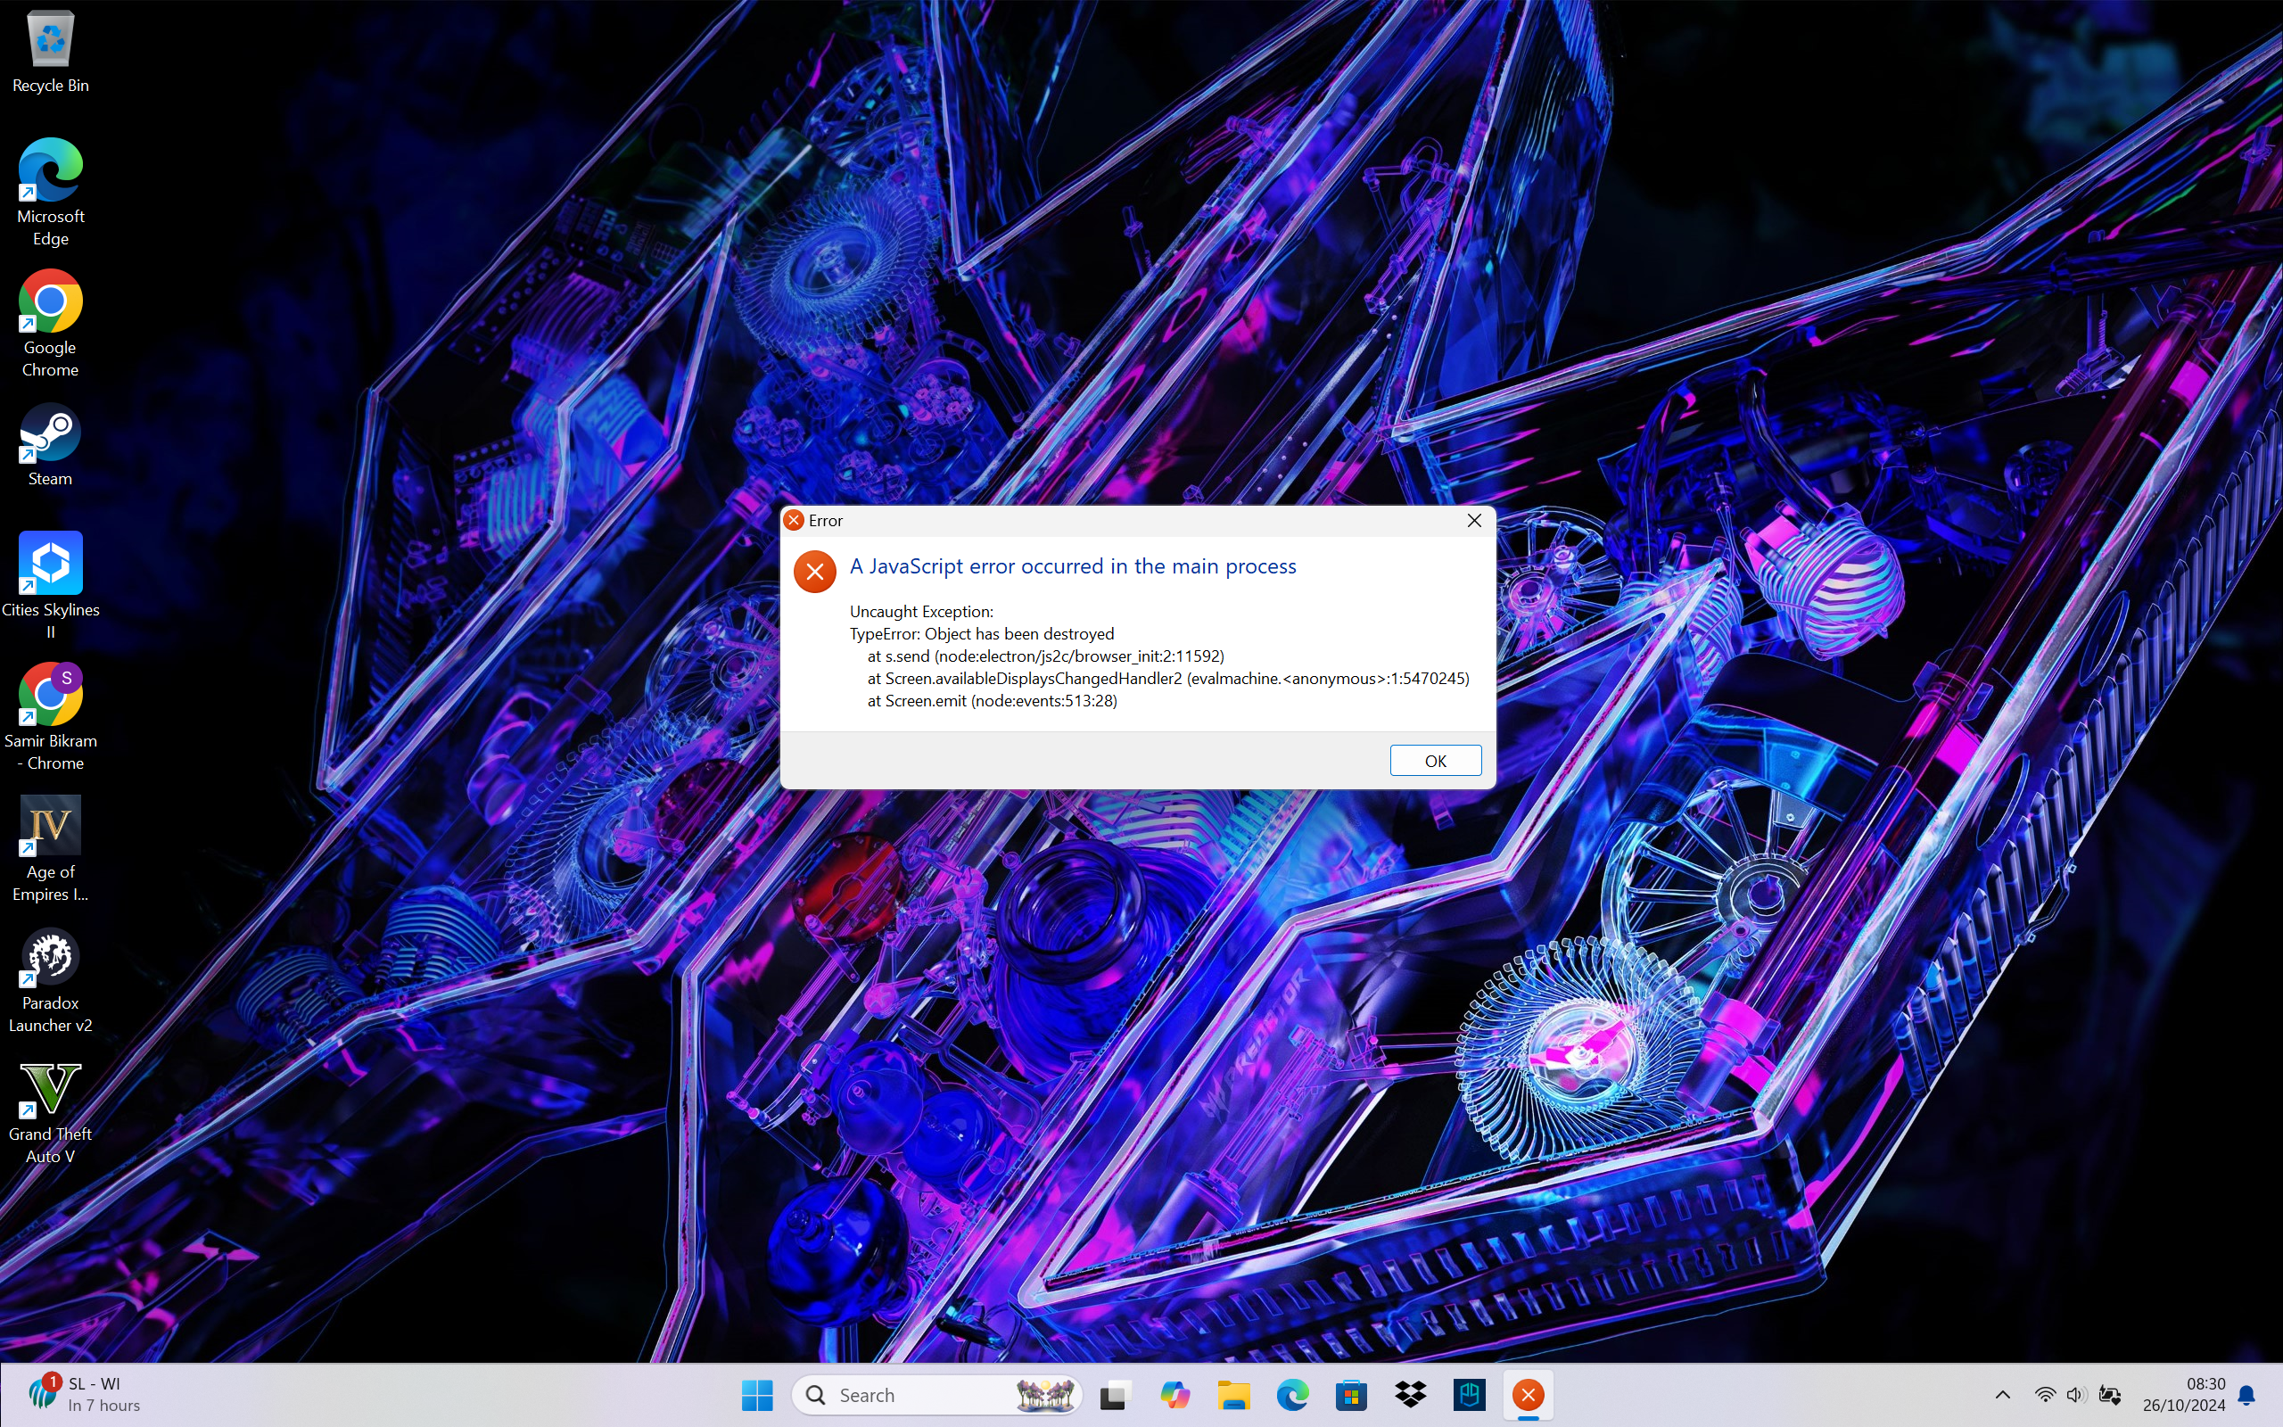Click the 'Uncaught Exception:' text
2283x1427 pixels.
pyautogui.click(x=920, y=612)
